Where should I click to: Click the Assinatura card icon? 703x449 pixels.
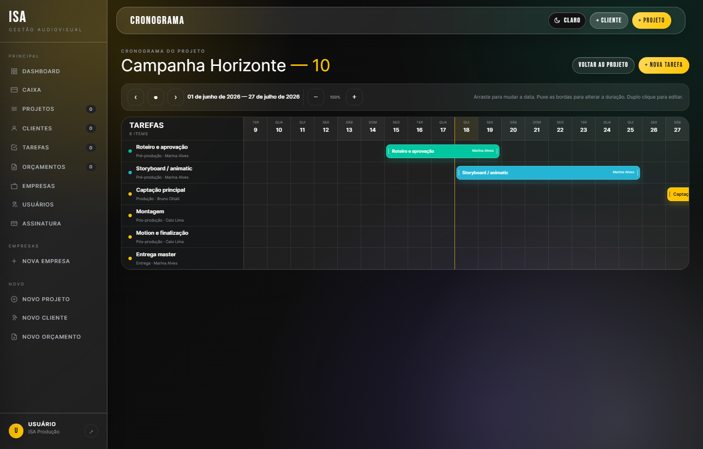[x=14, y=224]
